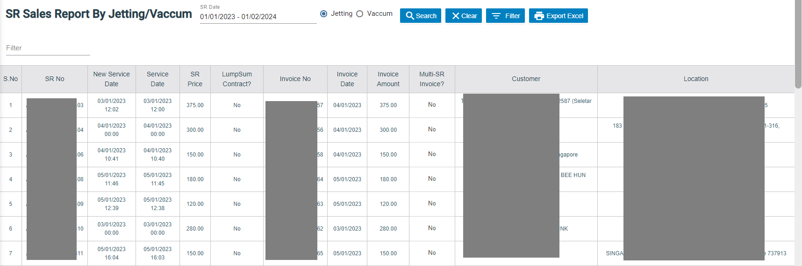Viewport: 802px width, 266px height.
Task: Click the vertical scrollbar thumb
Action: [x=798, y=44]
